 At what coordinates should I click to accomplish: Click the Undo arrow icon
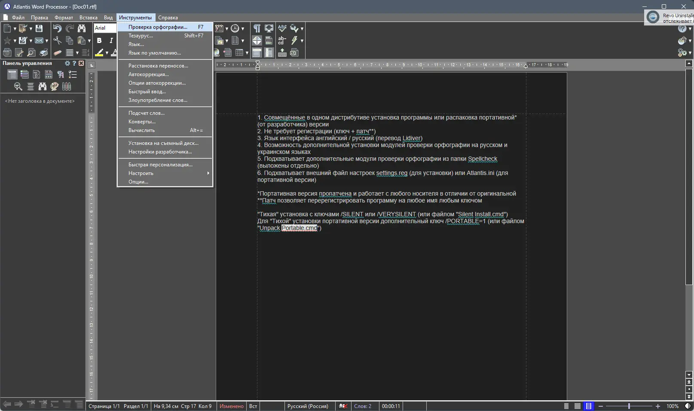(57, 28)
